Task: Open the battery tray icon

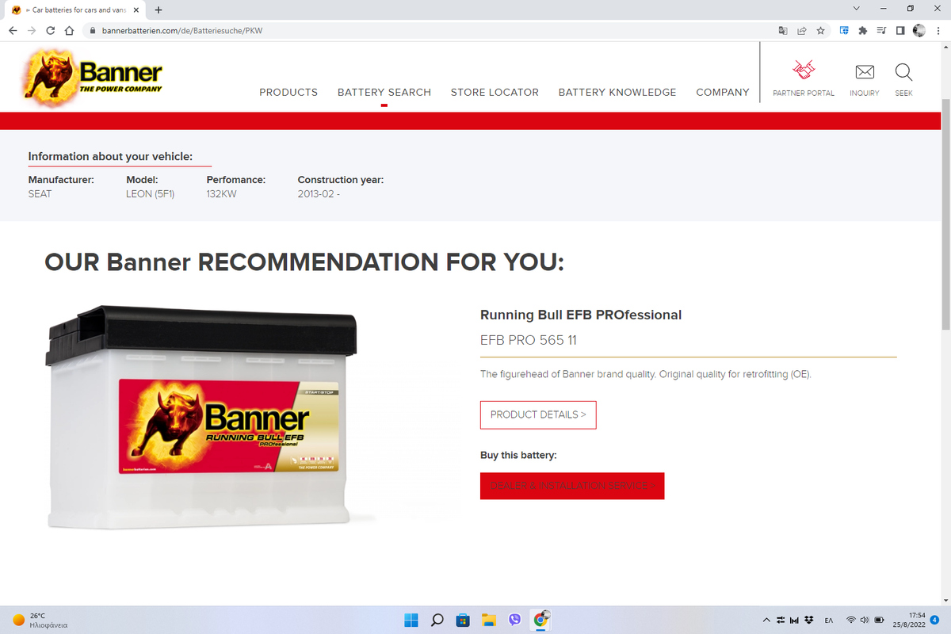Action: point(879,620)
